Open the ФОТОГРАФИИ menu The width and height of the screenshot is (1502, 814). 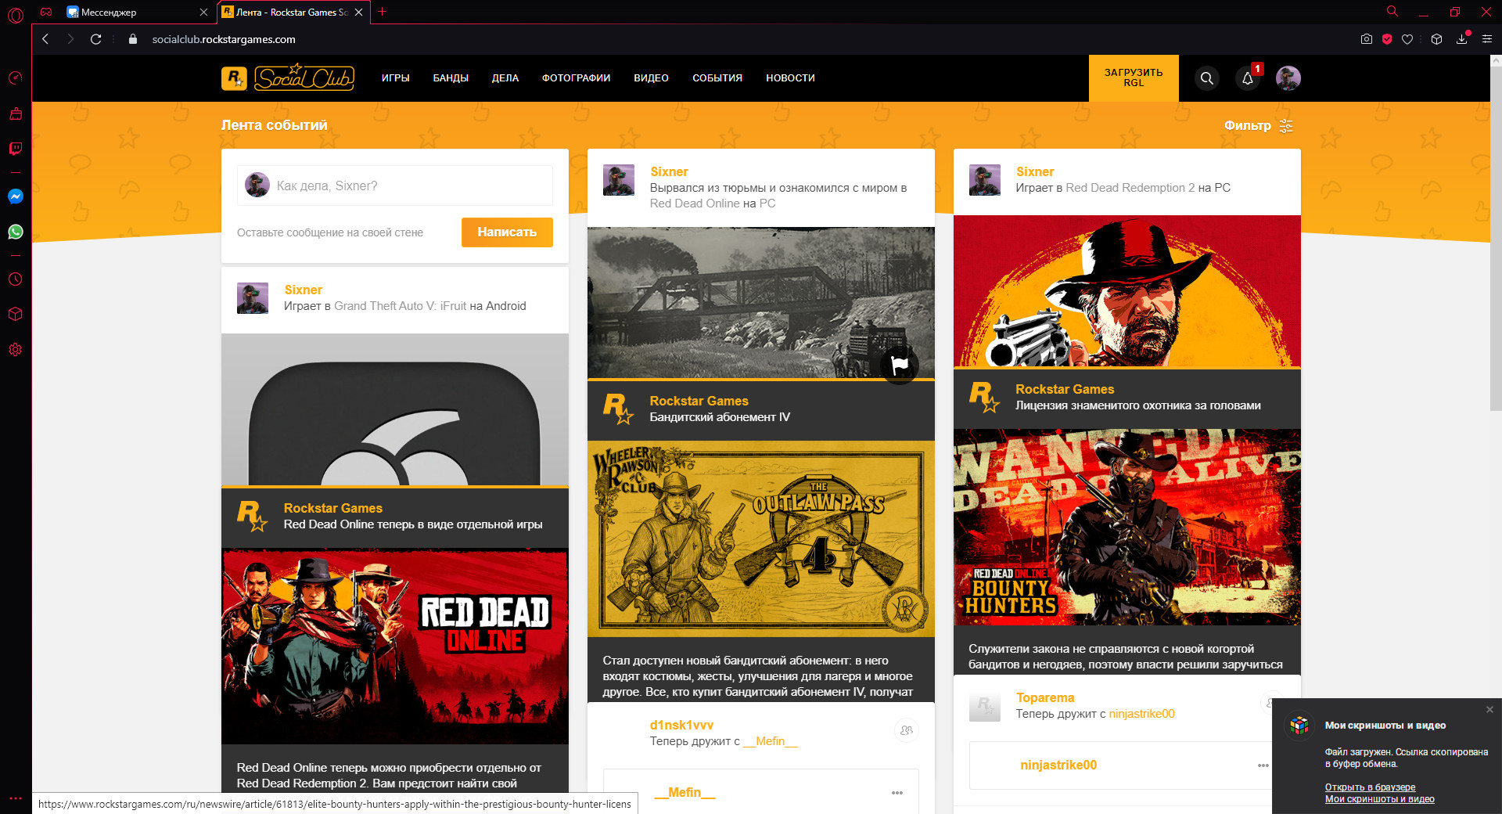(x=577, y=78)
